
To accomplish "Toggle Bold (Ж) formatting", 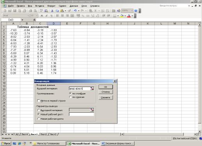I will pos(42,16).
